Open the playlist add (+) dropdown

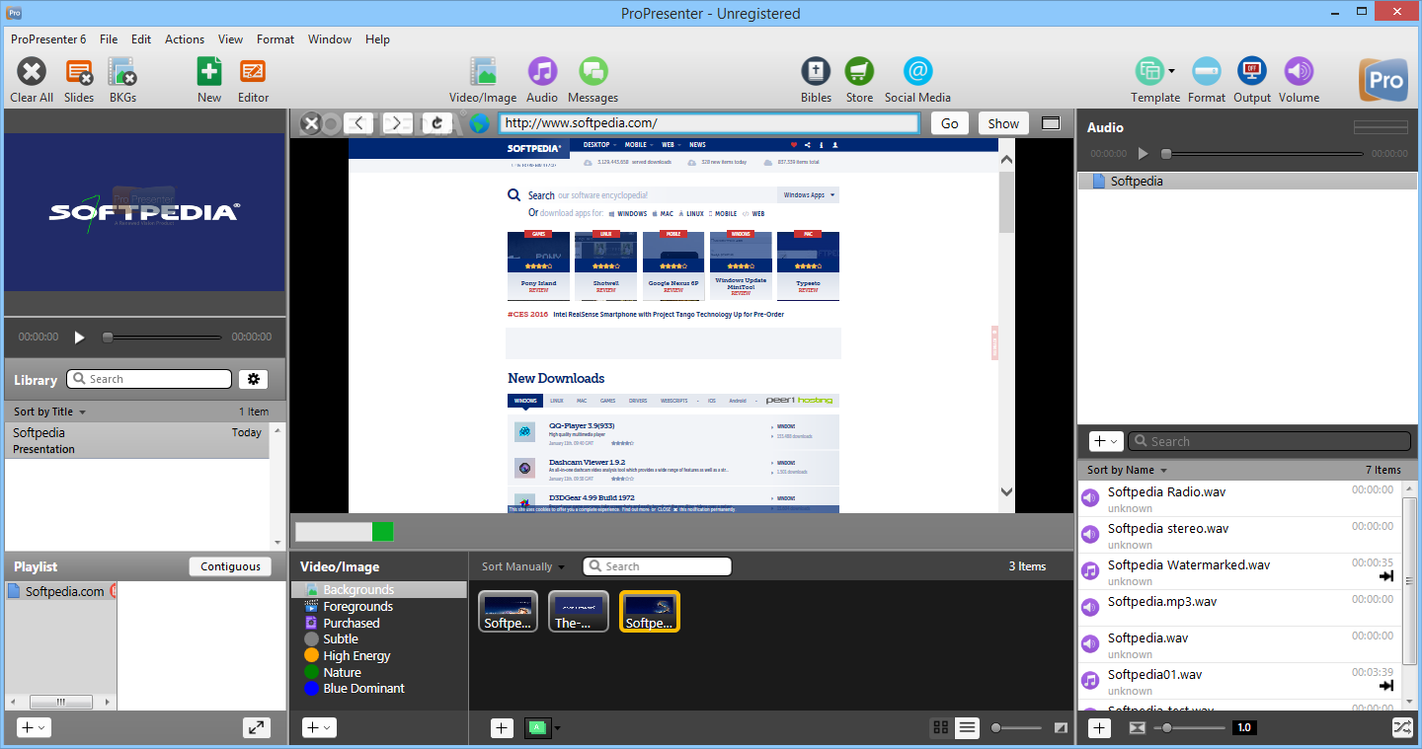pyautogui.click(x=34, y=727)
